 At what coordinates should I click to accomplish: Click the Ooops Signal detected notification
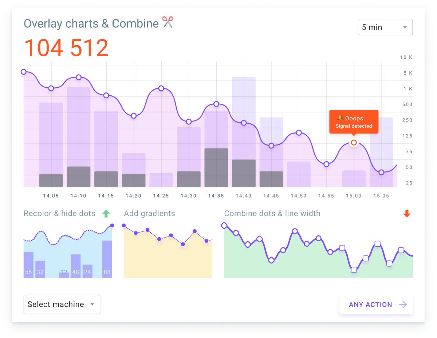(354, 122)
